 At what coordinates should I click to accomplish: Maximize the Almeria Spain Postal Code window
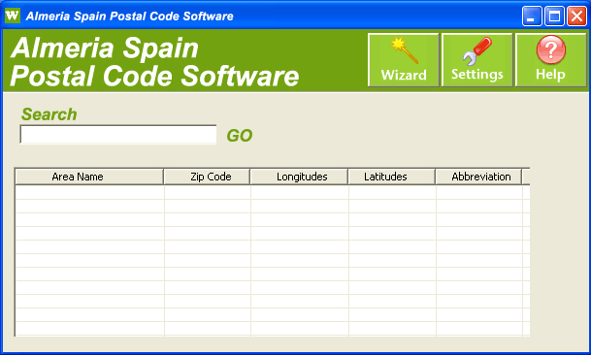click(x=554, y=16)
